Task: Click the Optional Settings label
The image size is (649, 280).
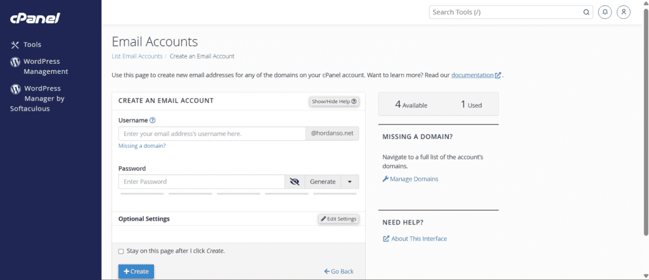Action: pyautogui.click(x=144, y=219)
